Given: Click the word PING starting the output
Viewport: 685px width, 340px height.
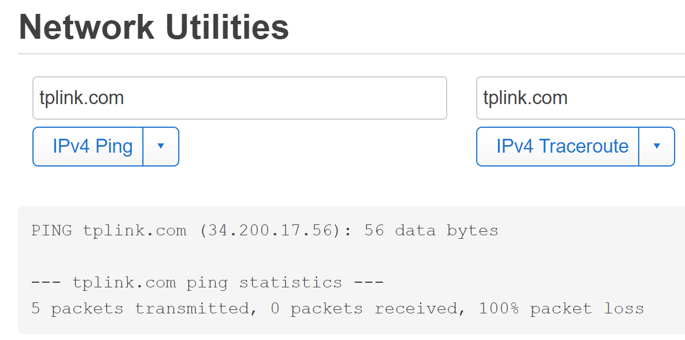Looking at the screenshot, I should (x=51, y=231).
